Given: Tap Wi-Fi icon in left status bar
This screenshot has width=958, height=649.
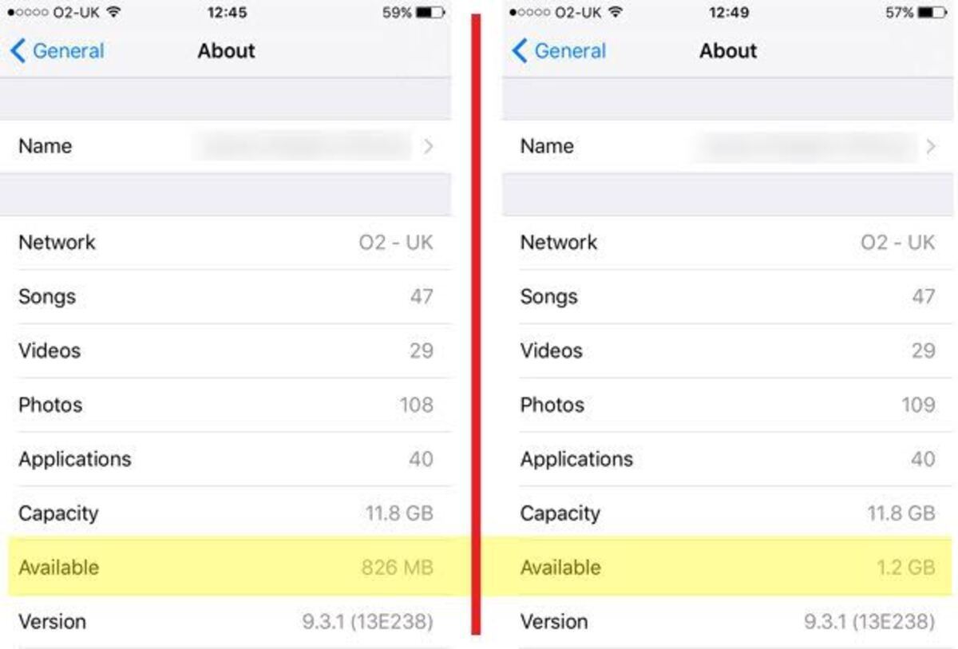Looking at the screenshot, I should [113, 13].
